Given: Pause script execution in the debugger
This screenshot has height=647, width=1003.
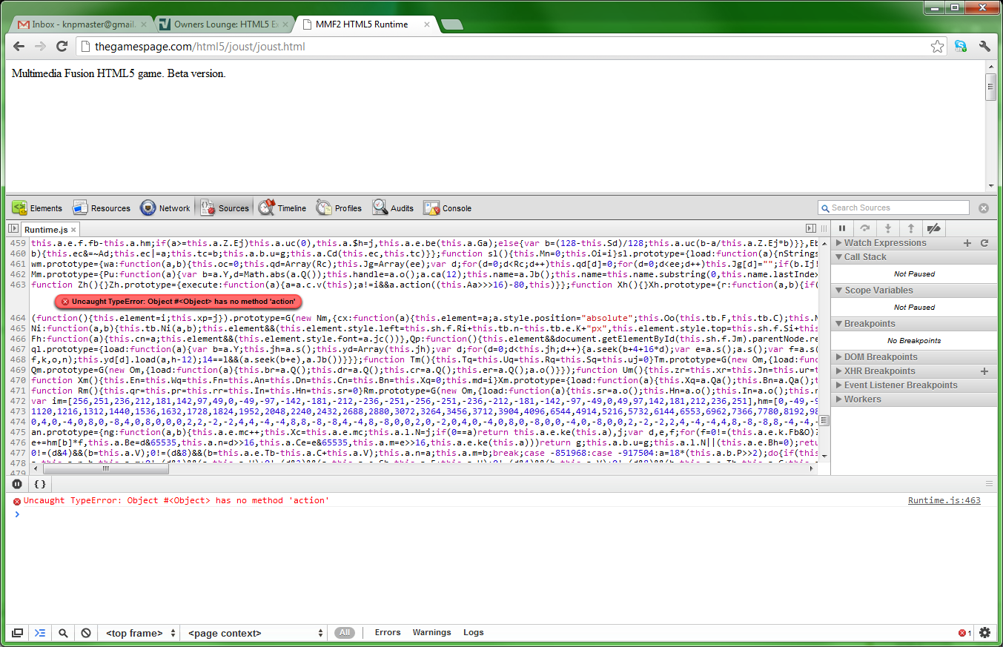Looking at the screenshot, I should click(x=842, y=229).
